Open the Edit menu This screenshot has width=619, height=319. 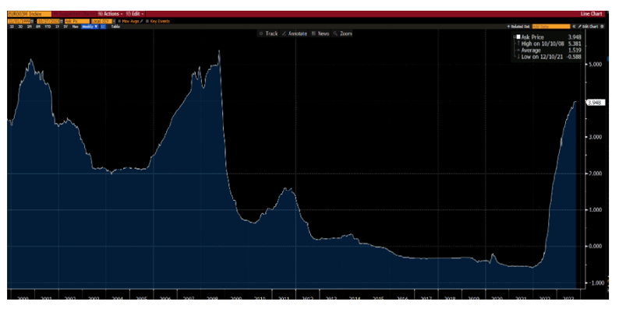click(136, 14)
